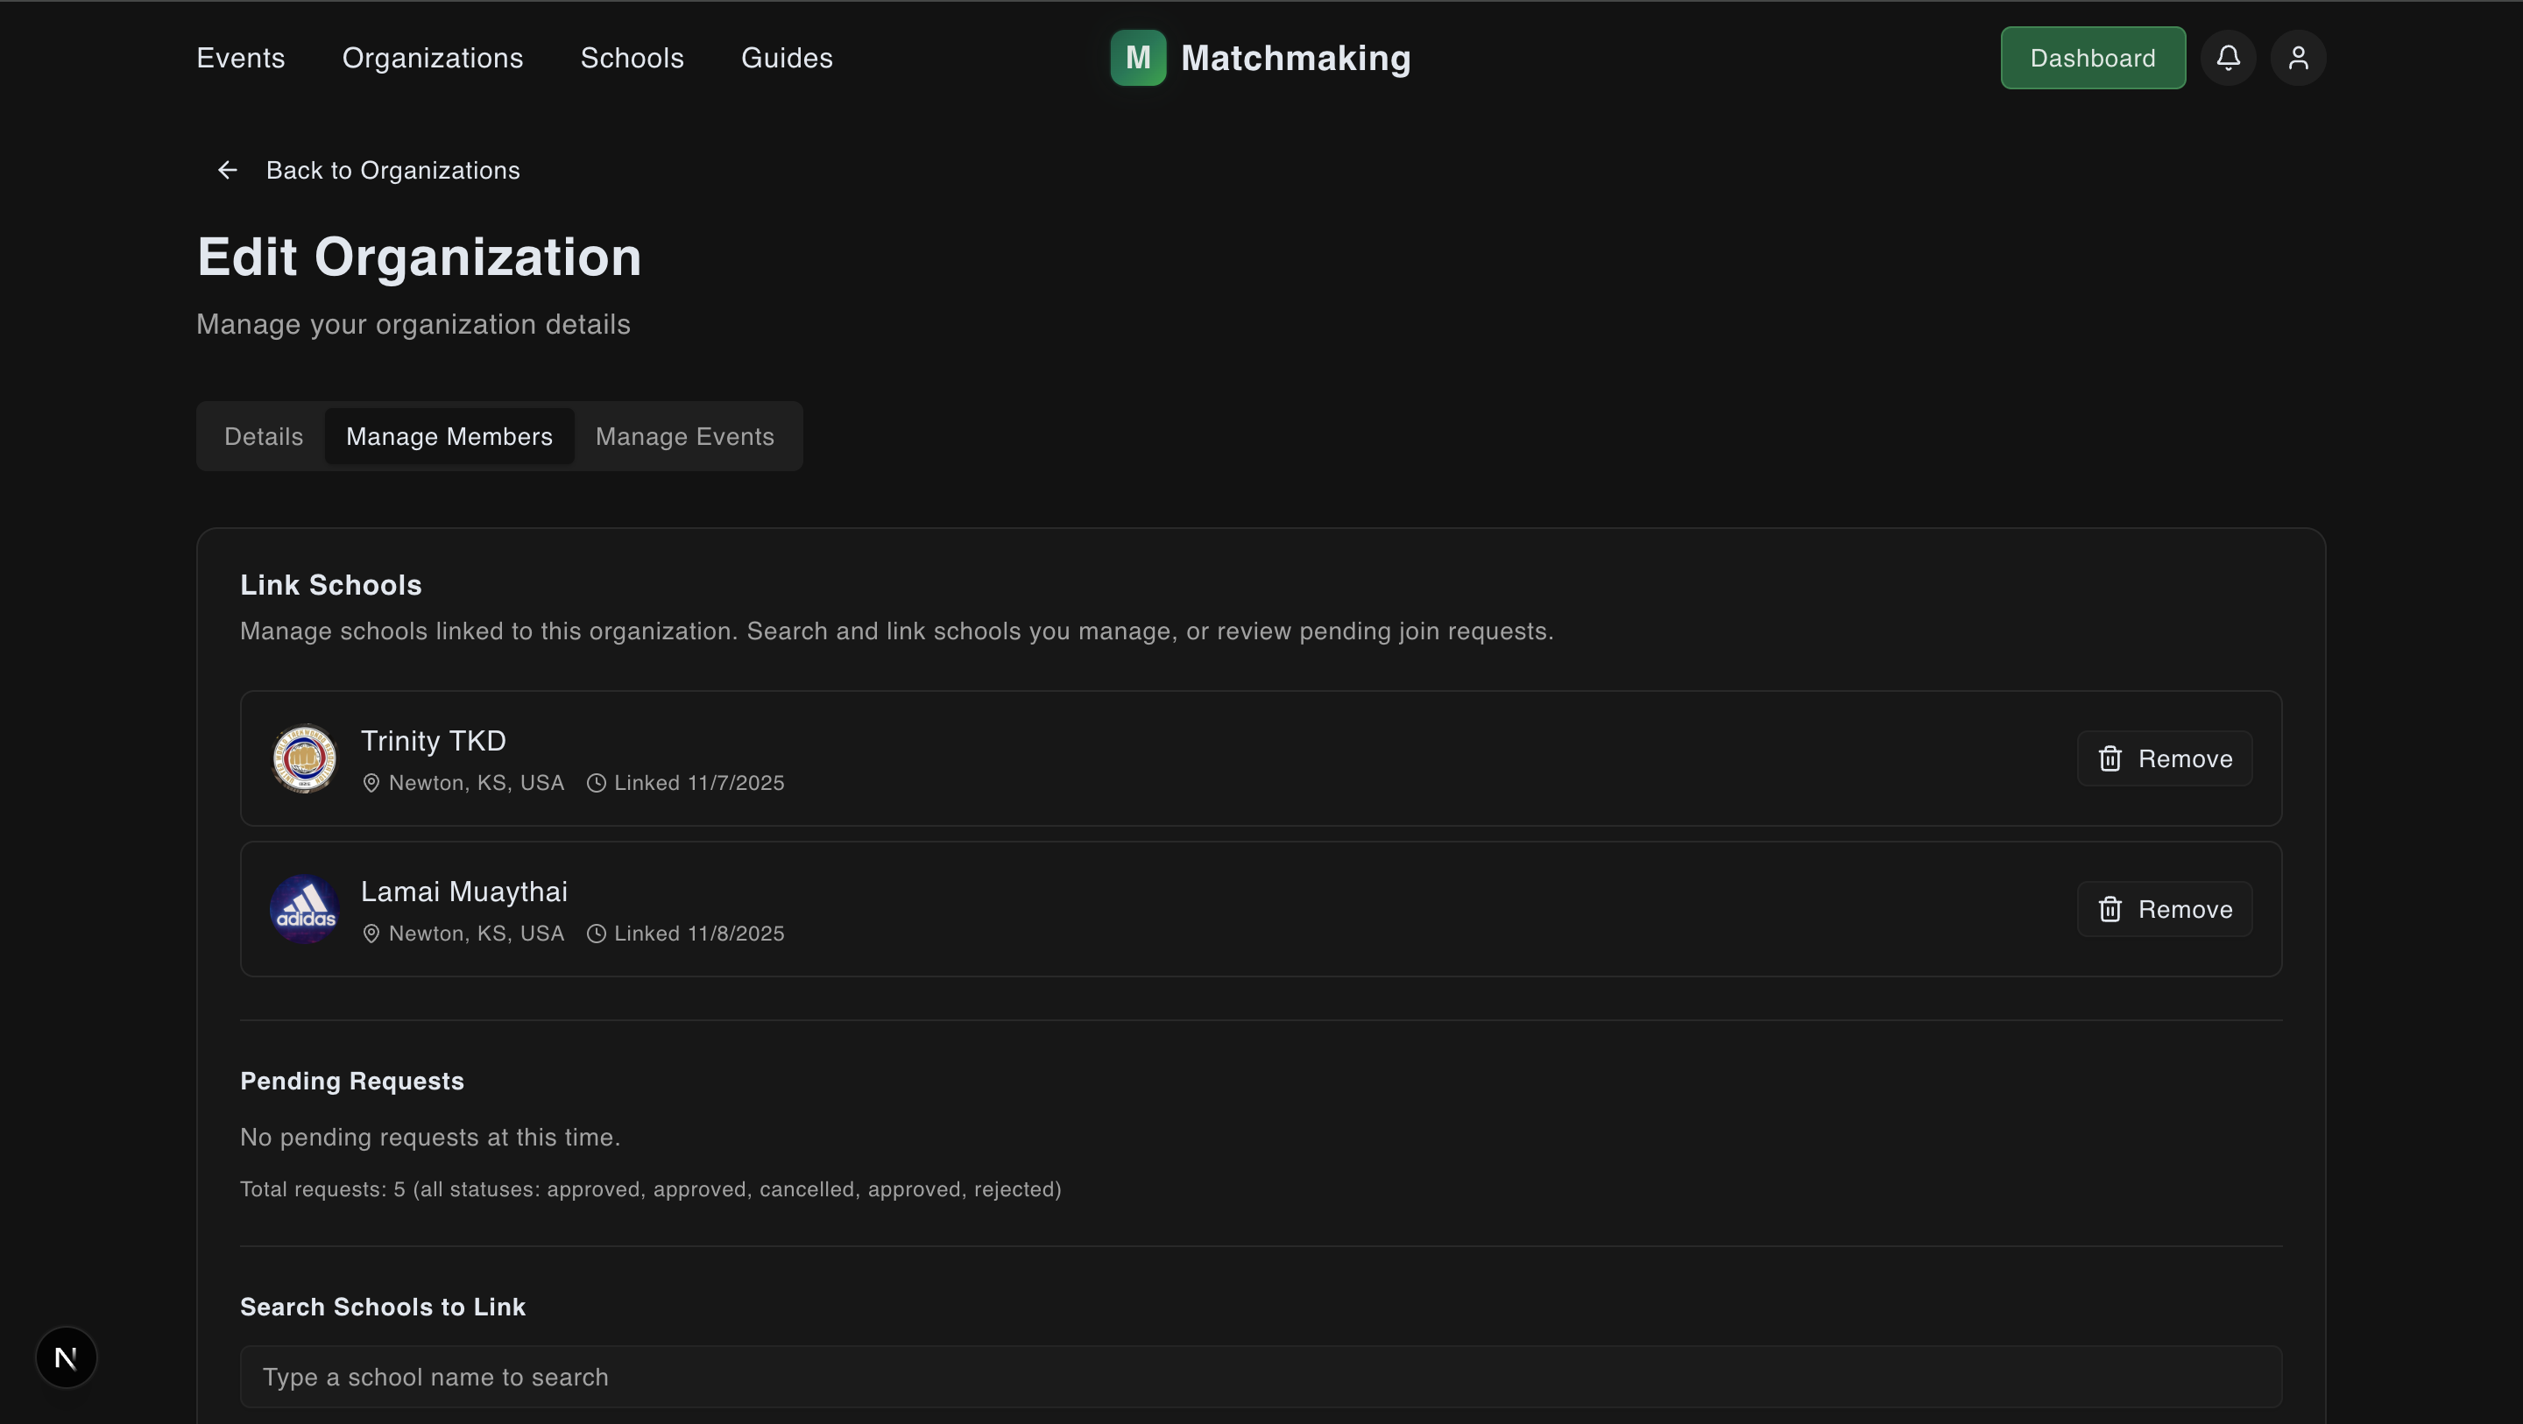Click the Pending Requests heading

point(352,1082)
